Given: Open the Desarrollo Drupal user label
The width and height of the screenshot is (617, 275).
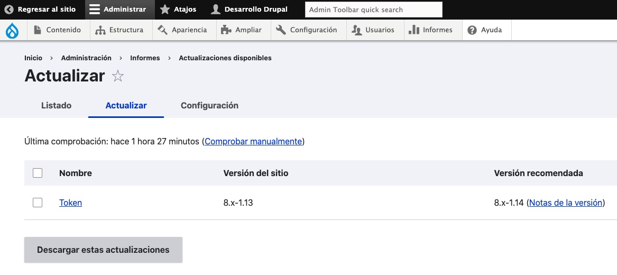Looking at the screenshot, I should [256, 10].
